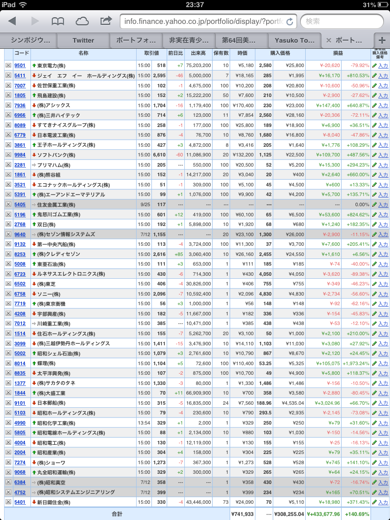Tap the share arrow icon
This screenshot has height=520, width=390.
click(x=106, y=21)
